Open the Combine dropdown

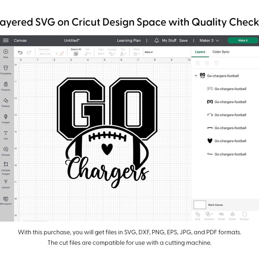[209, 214]
